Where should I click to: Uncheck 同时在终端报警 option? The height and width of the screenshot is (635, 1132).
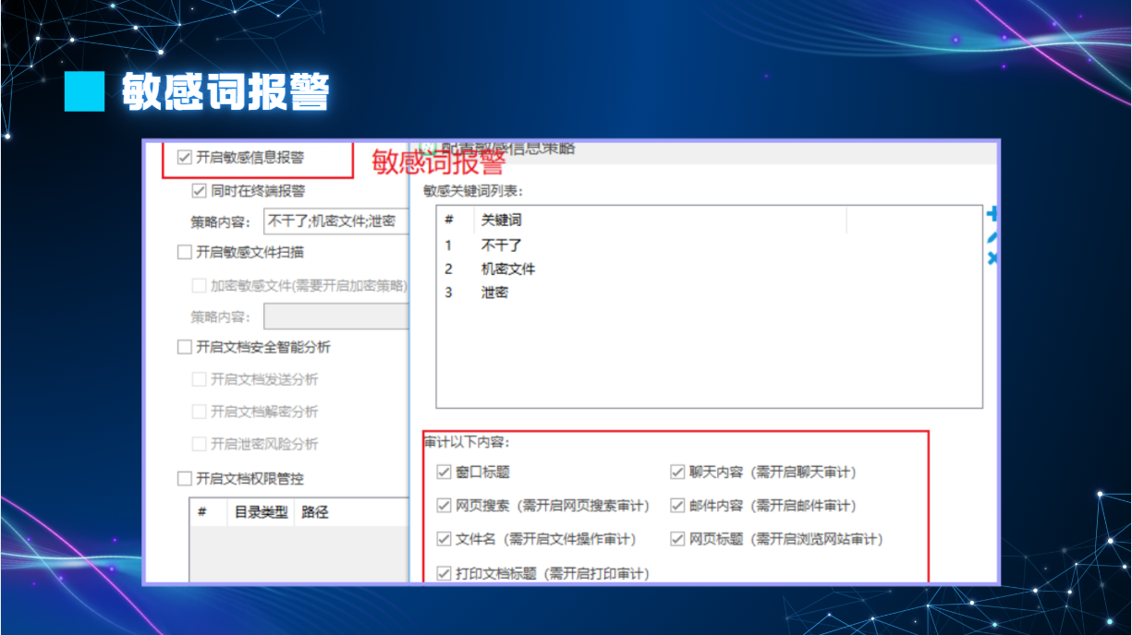click(x=199, y=191)
